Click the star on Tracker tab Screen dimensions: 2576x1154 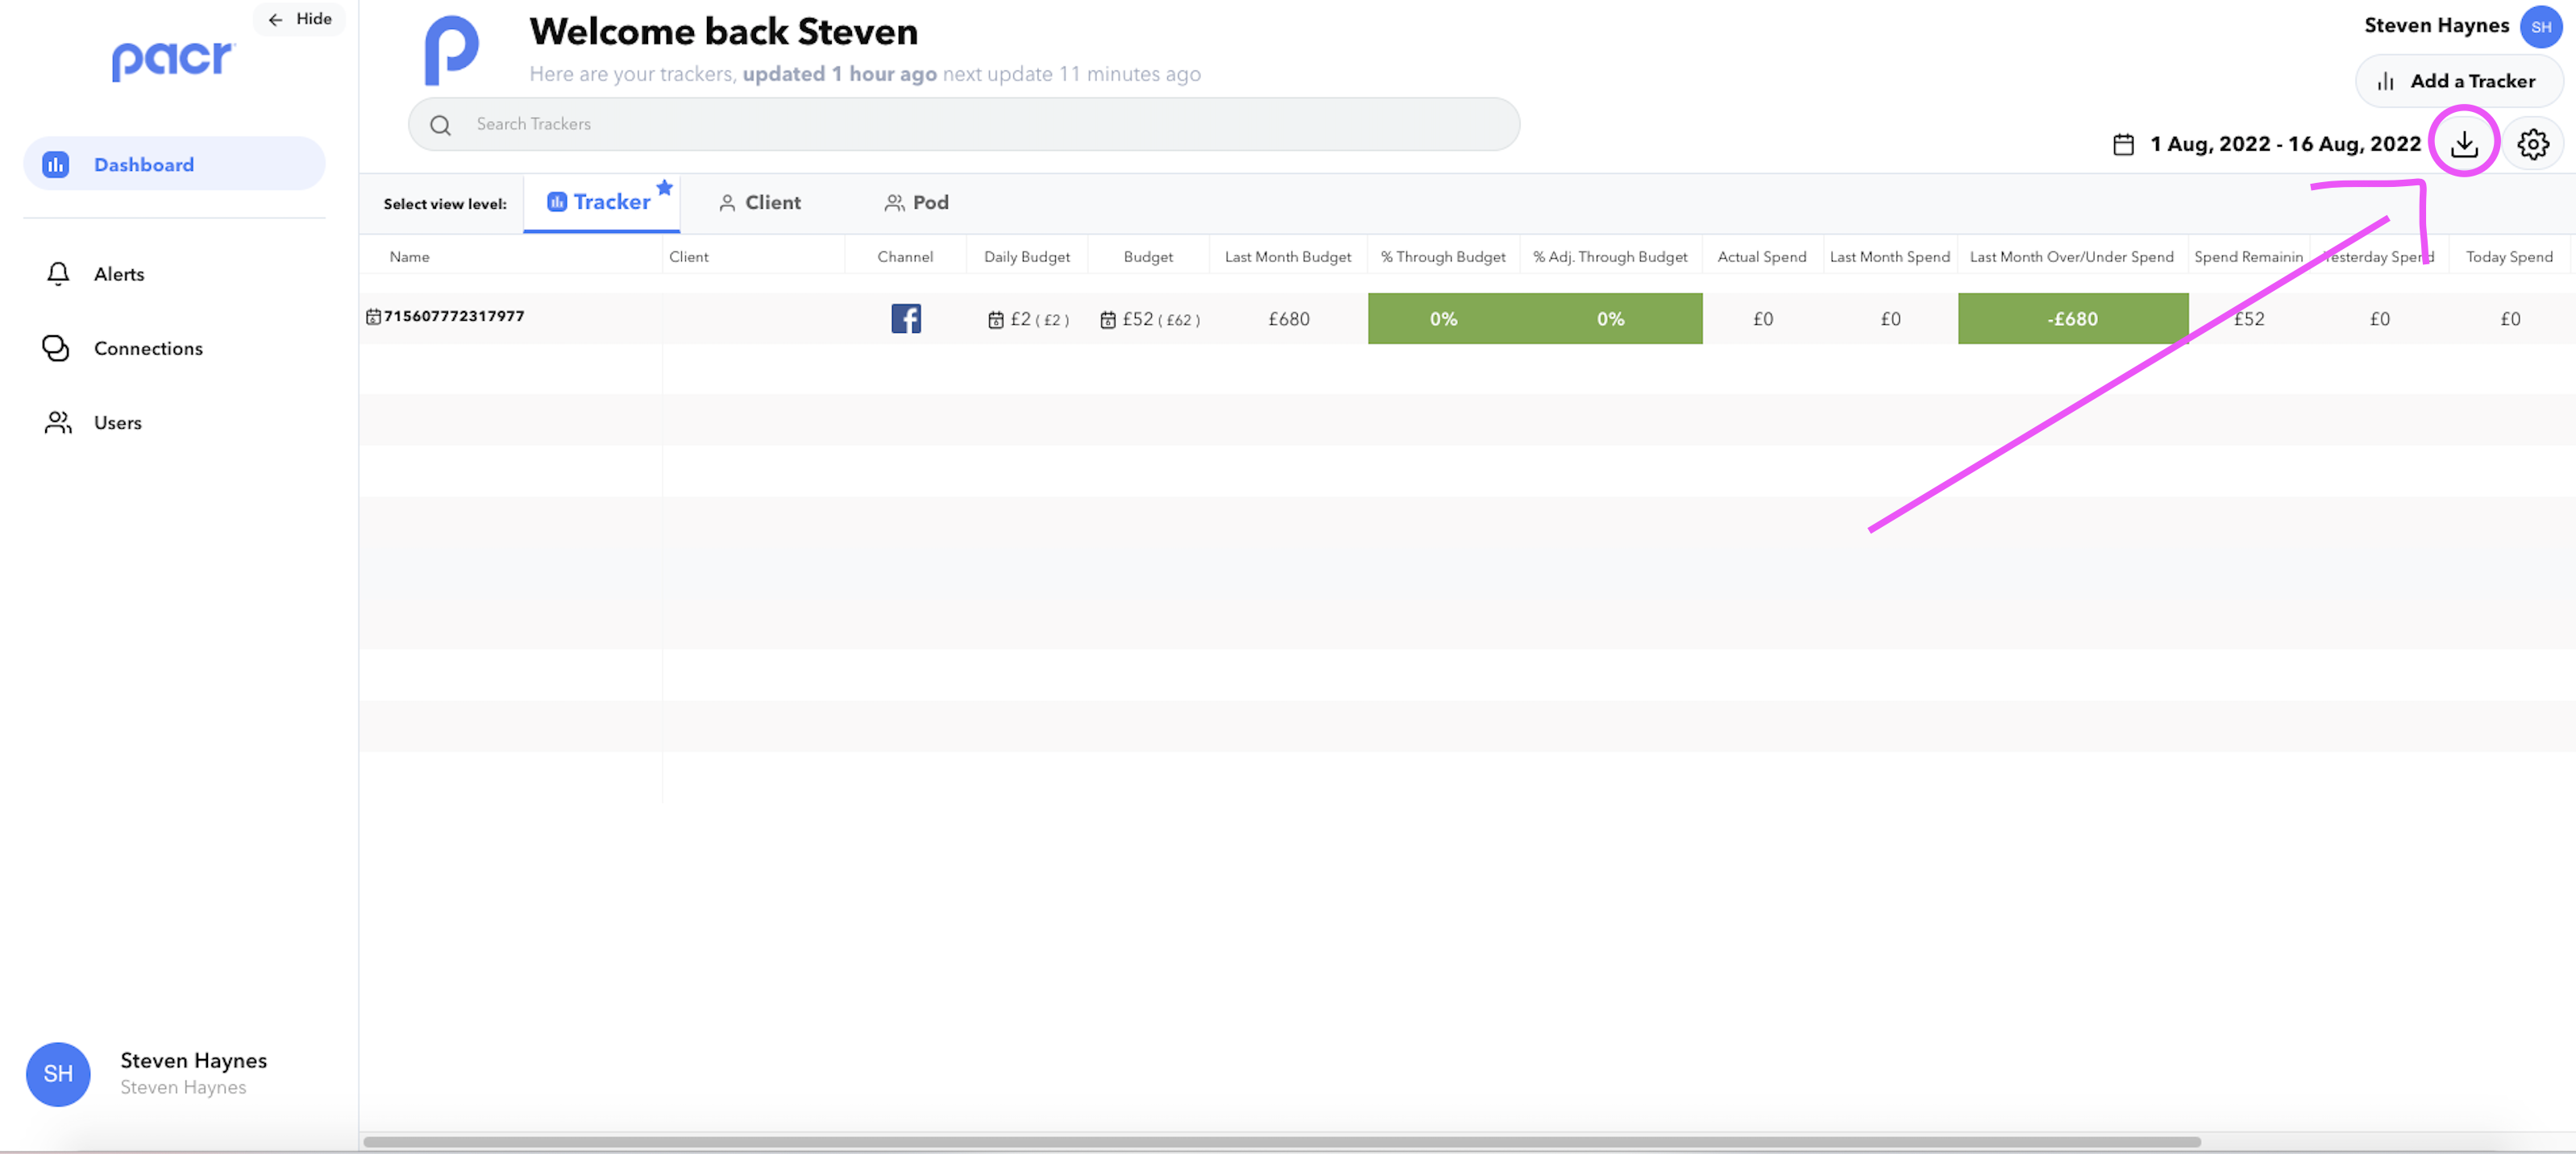(664, 187)
